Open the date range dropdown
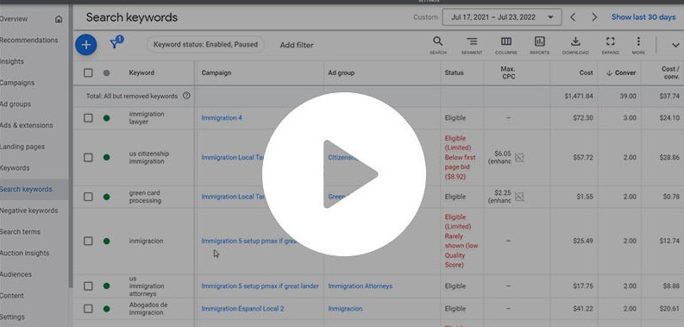684x327 pixels. pyautogui.click(x=502, y=17)
